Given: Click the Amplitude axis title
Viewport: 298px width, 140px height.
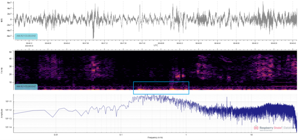Looking at the screenshot, I should click(2, 114).
